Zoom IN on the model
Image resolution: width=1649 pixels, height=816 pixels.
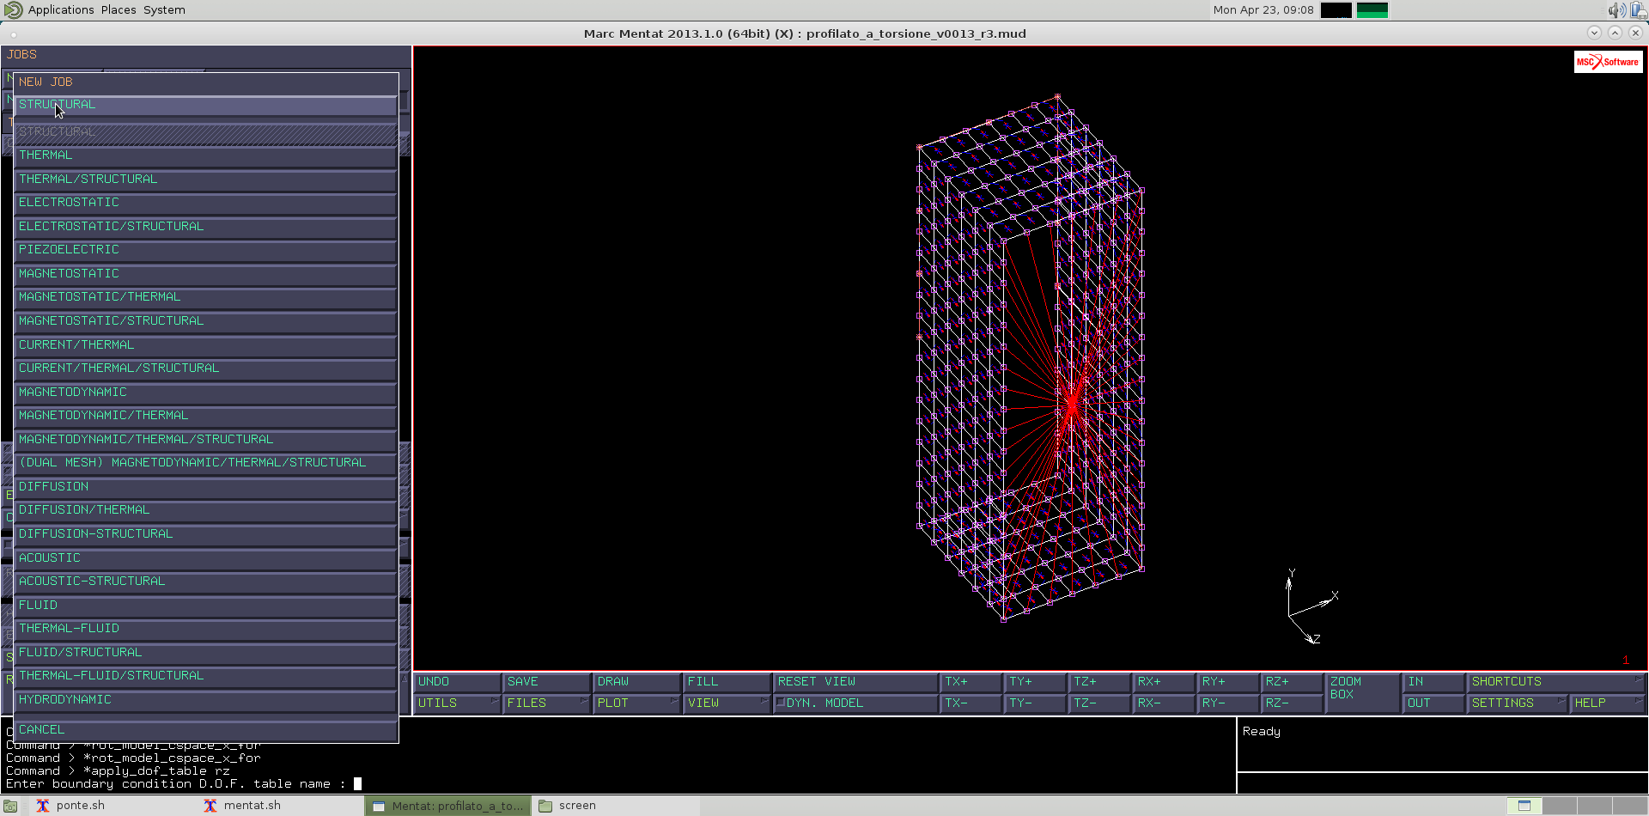coord(1434,682)
